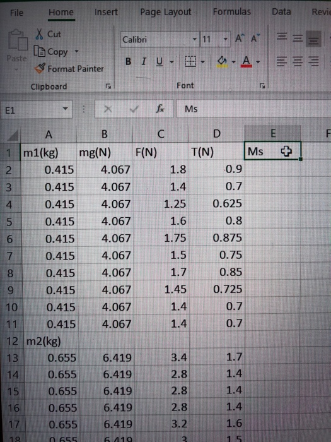Screen dimensions: 331x442
Task: Align text left
Action: tap(282, 61)
